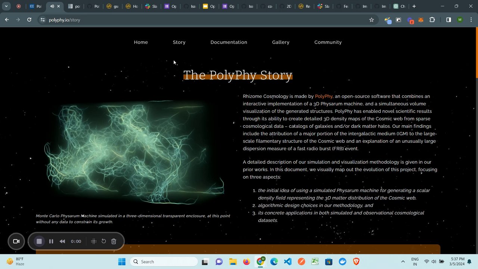
Task: Open the Chrome side panel
Action: (448, 20)
